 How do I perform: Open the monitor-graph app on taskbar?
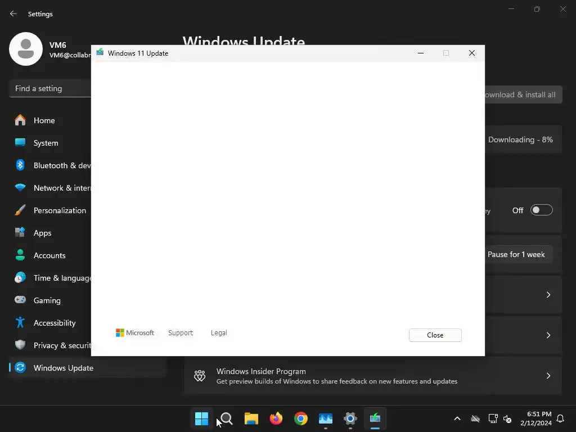click(x=326, y=418)
